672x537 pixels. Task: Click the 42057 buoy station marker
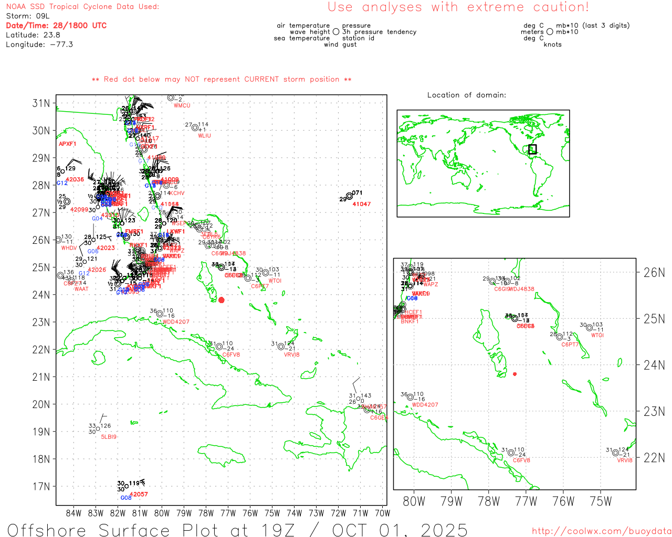(126, 486)
